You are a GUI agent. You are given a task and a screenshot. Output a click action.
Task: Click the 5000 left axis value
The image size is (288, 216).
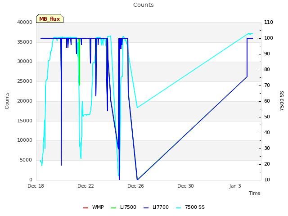26,160
